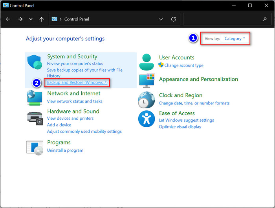Click View network status and tasks
Viewport: 275px width, 208px height.
[75, 101]
